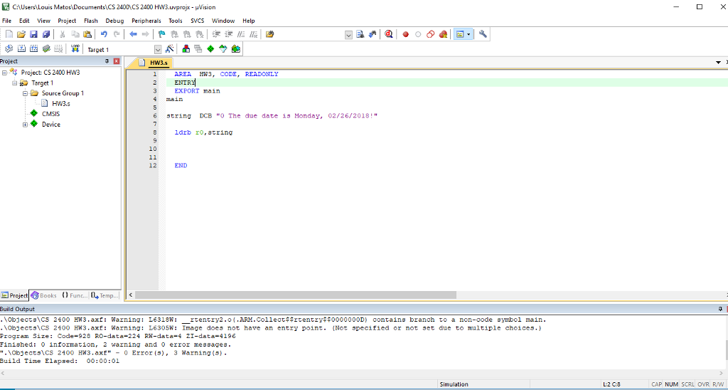Rebuild all target files
This screenshot has width=728, height=390.
(33, 49)
